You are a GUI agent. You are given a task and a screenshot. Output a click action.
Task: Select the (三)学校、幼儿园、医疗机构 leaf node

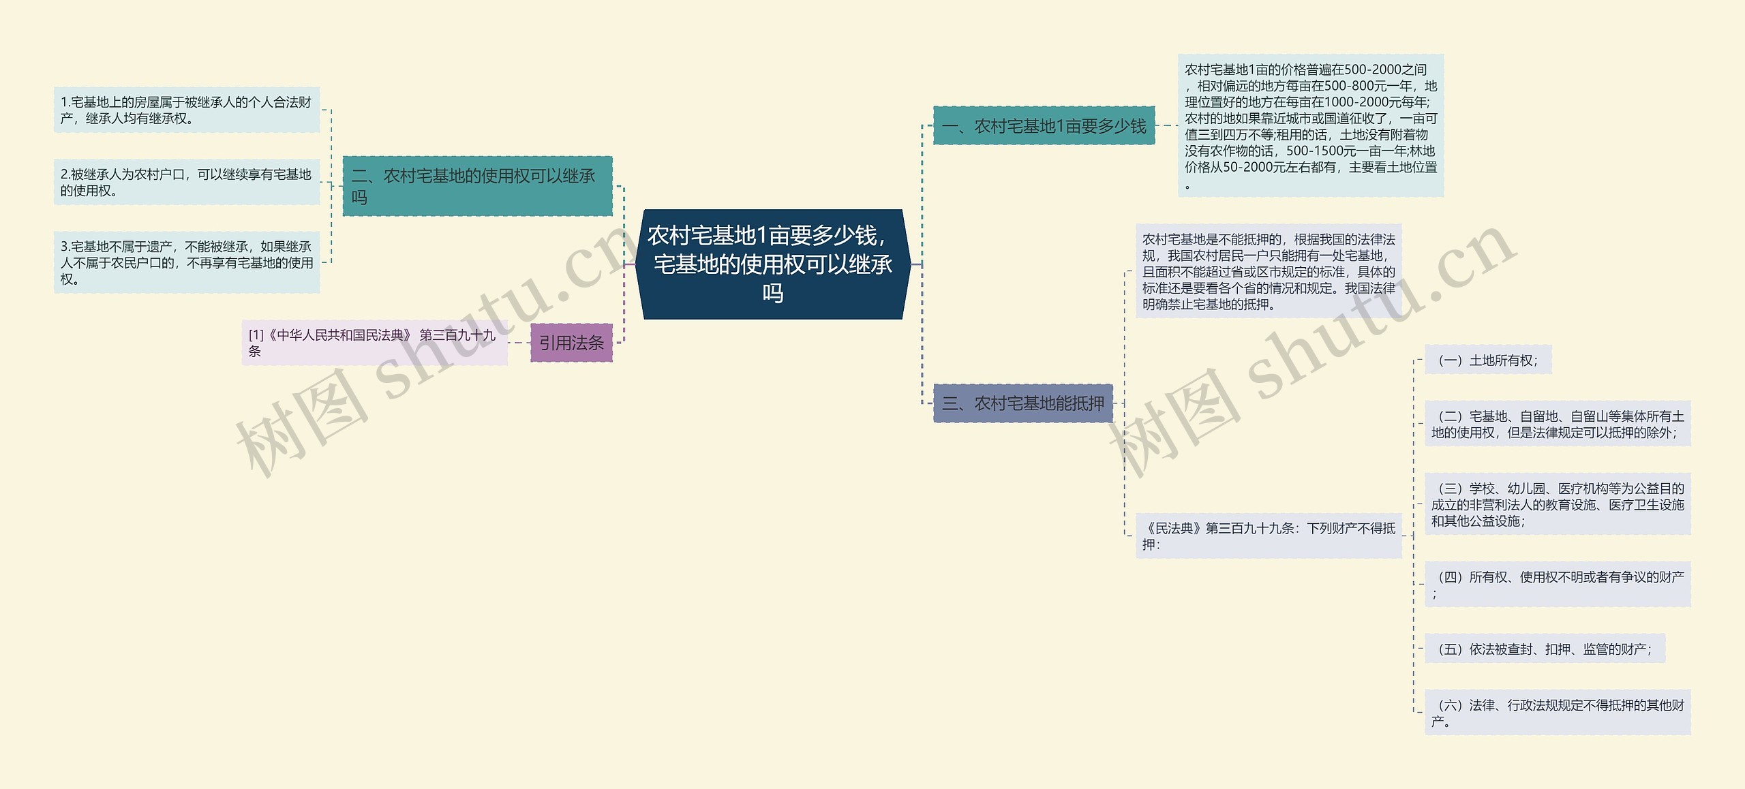click(1557, 504)
